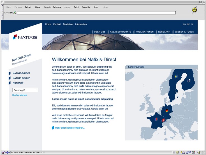Select the France flag on the map

point(156,119)
